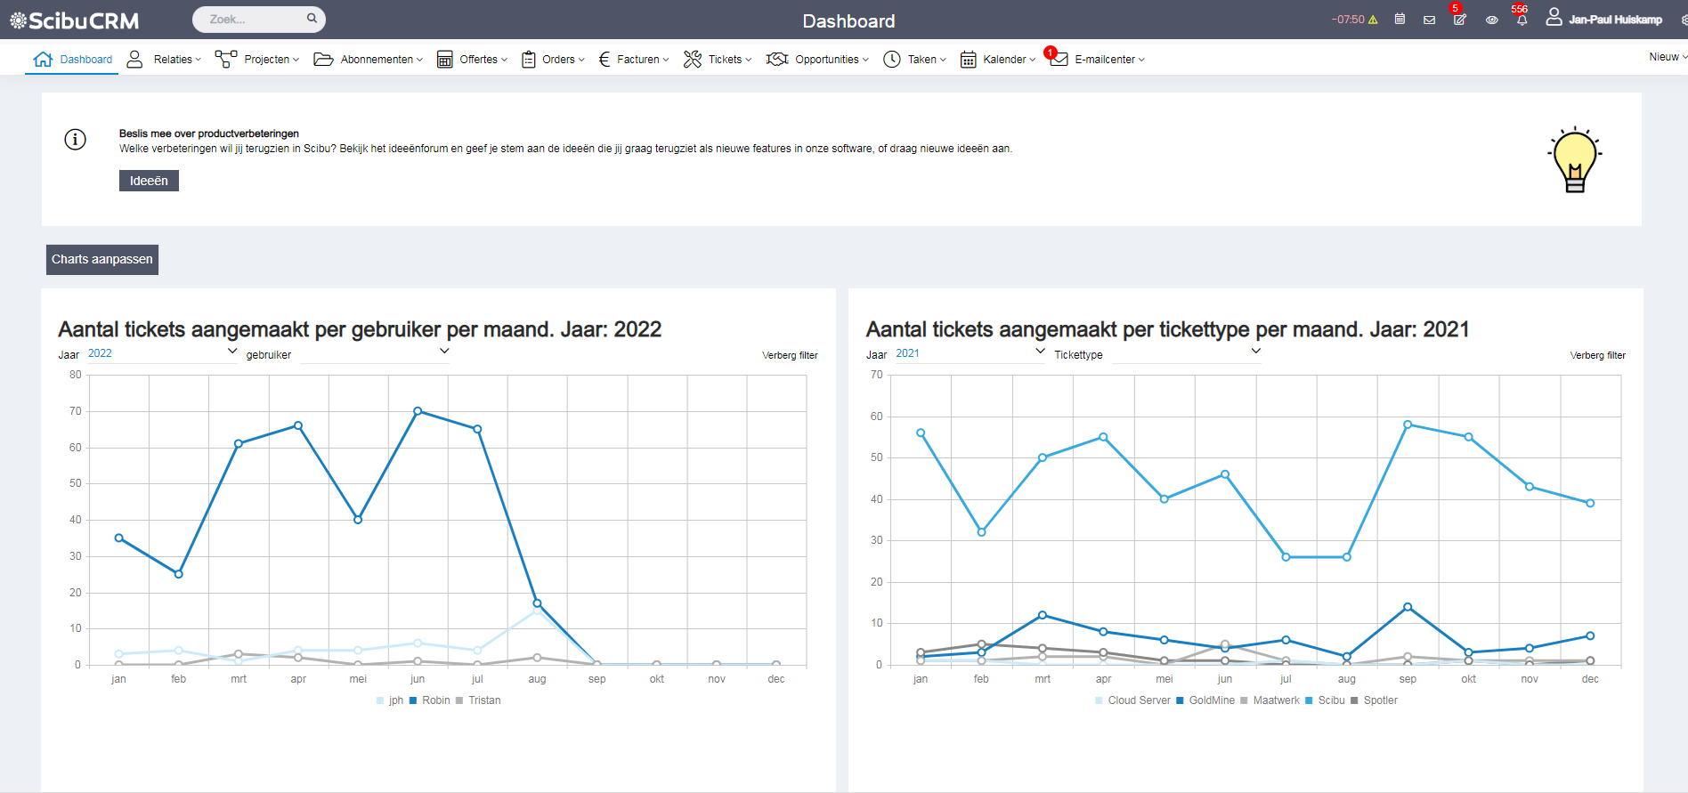
Task: Click Verberg filter on the 2021 chart
Action: pos(1597,355)
